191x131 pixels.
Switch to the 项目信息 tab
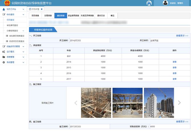click(35, 16)
